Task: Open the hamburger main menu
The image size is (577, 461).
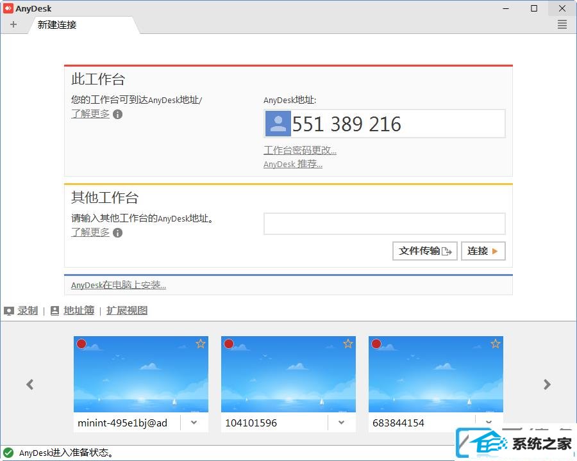Action: point(562,24)
